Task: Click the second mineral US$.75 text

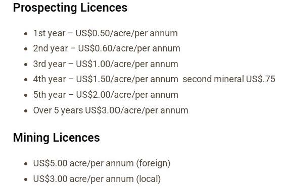Action: pos(229,79)
